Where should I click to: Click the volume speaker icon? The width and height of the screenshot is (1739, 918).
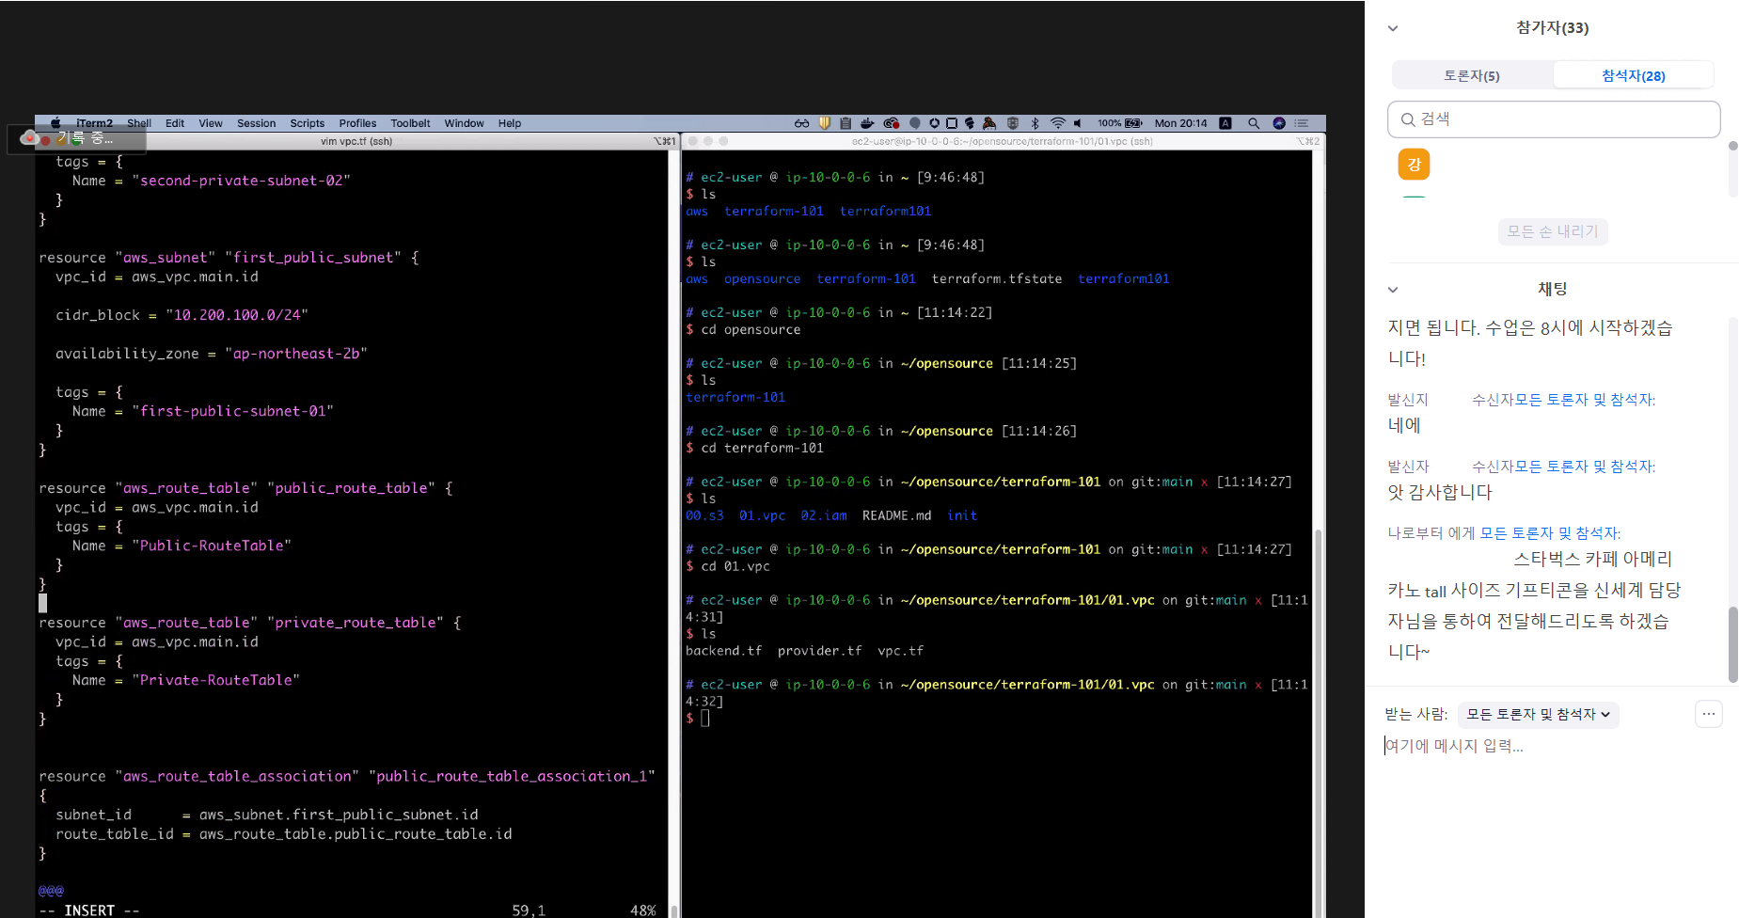pyautogui.click(x=1078, y=123)
